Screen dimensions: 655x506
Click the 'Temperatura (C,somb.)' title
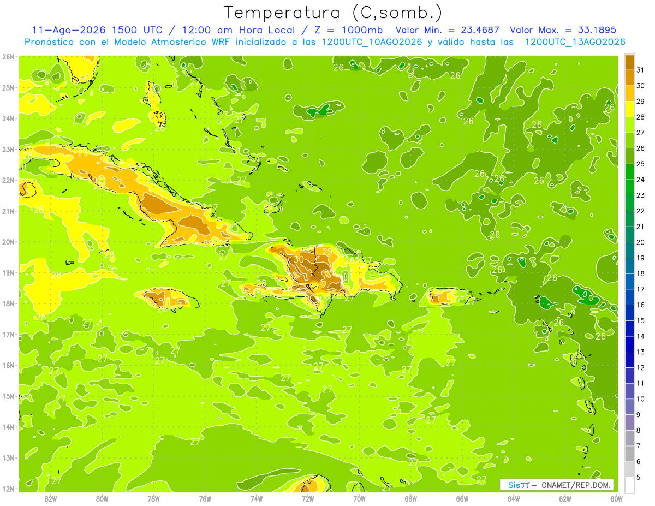click(333, 13)
